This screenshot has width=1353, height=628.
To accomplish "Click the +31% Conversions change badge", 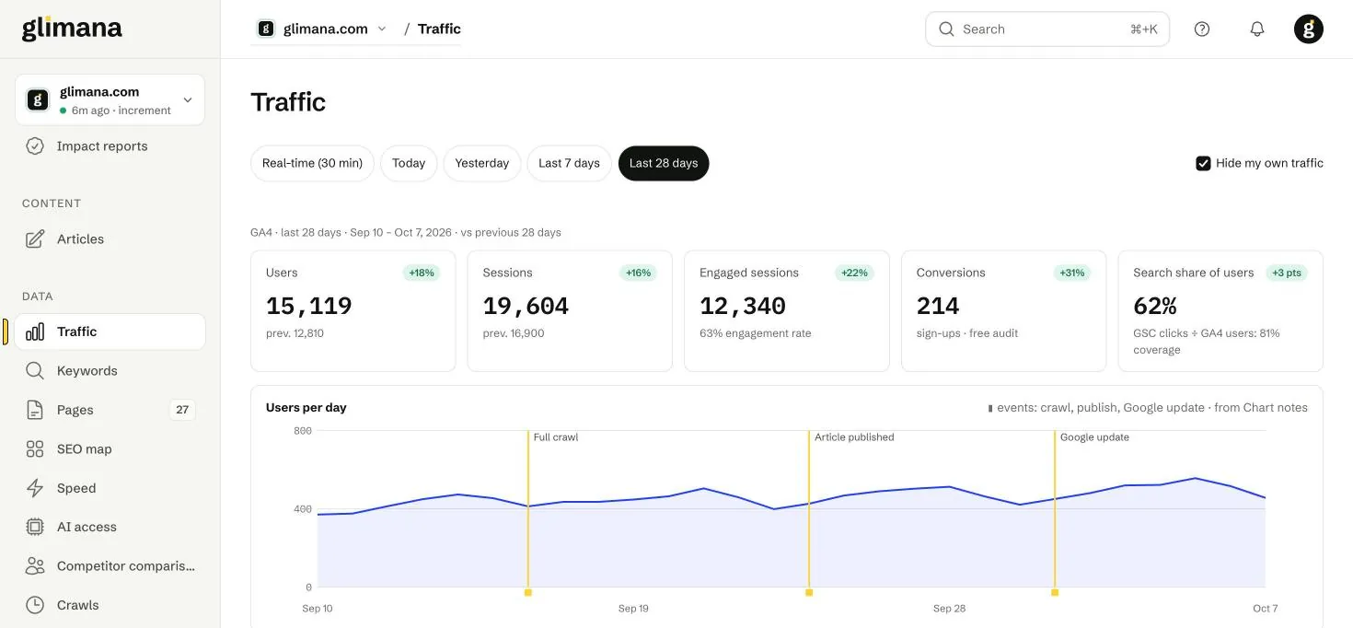I will pyautogui.click(x=1072, y=273).
